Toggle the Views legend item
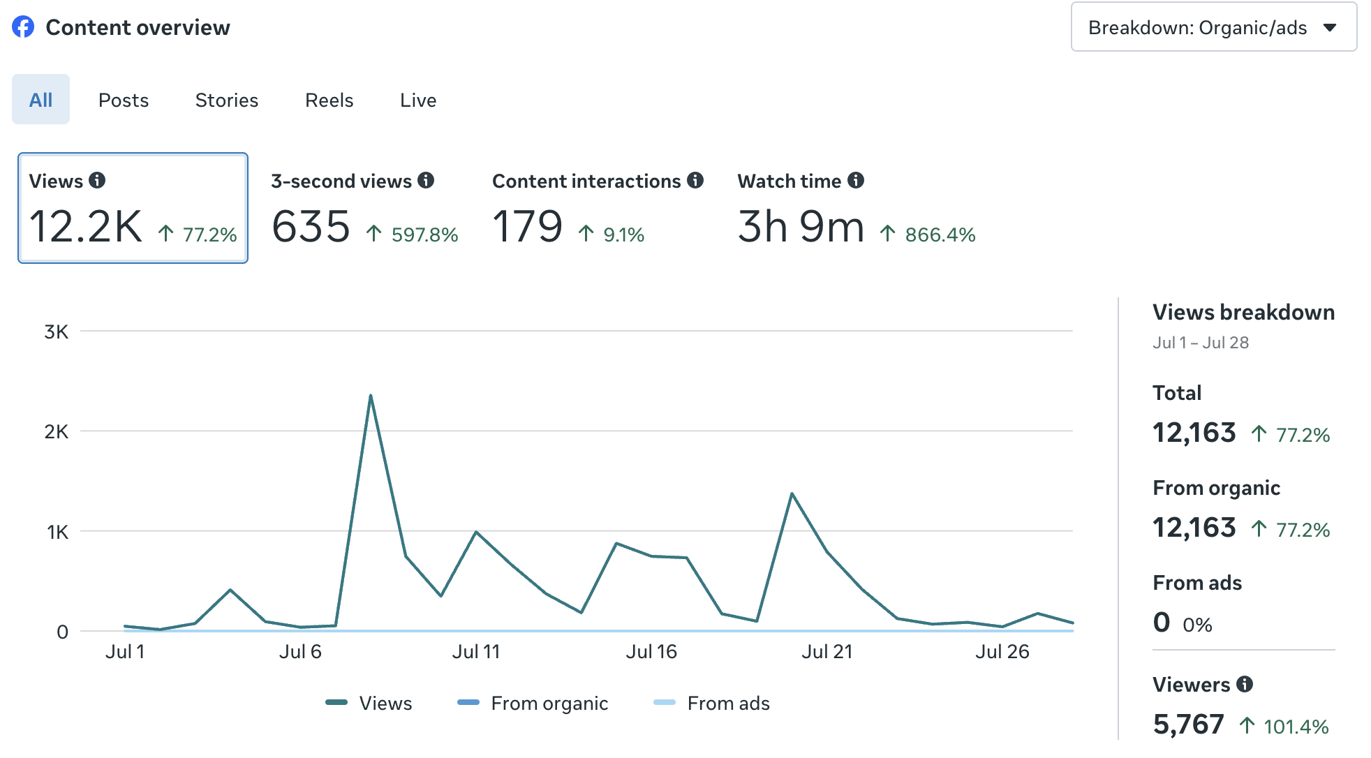1371x758 pixels. pos(369,703)
